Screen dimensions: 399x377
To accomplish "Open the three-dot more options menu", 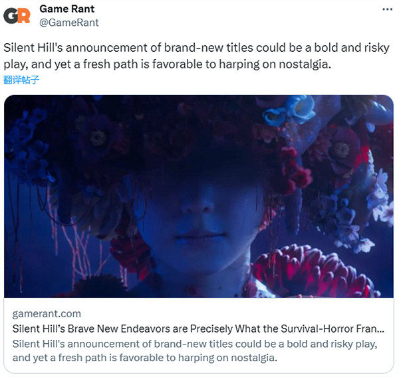I will click(387, 9).
